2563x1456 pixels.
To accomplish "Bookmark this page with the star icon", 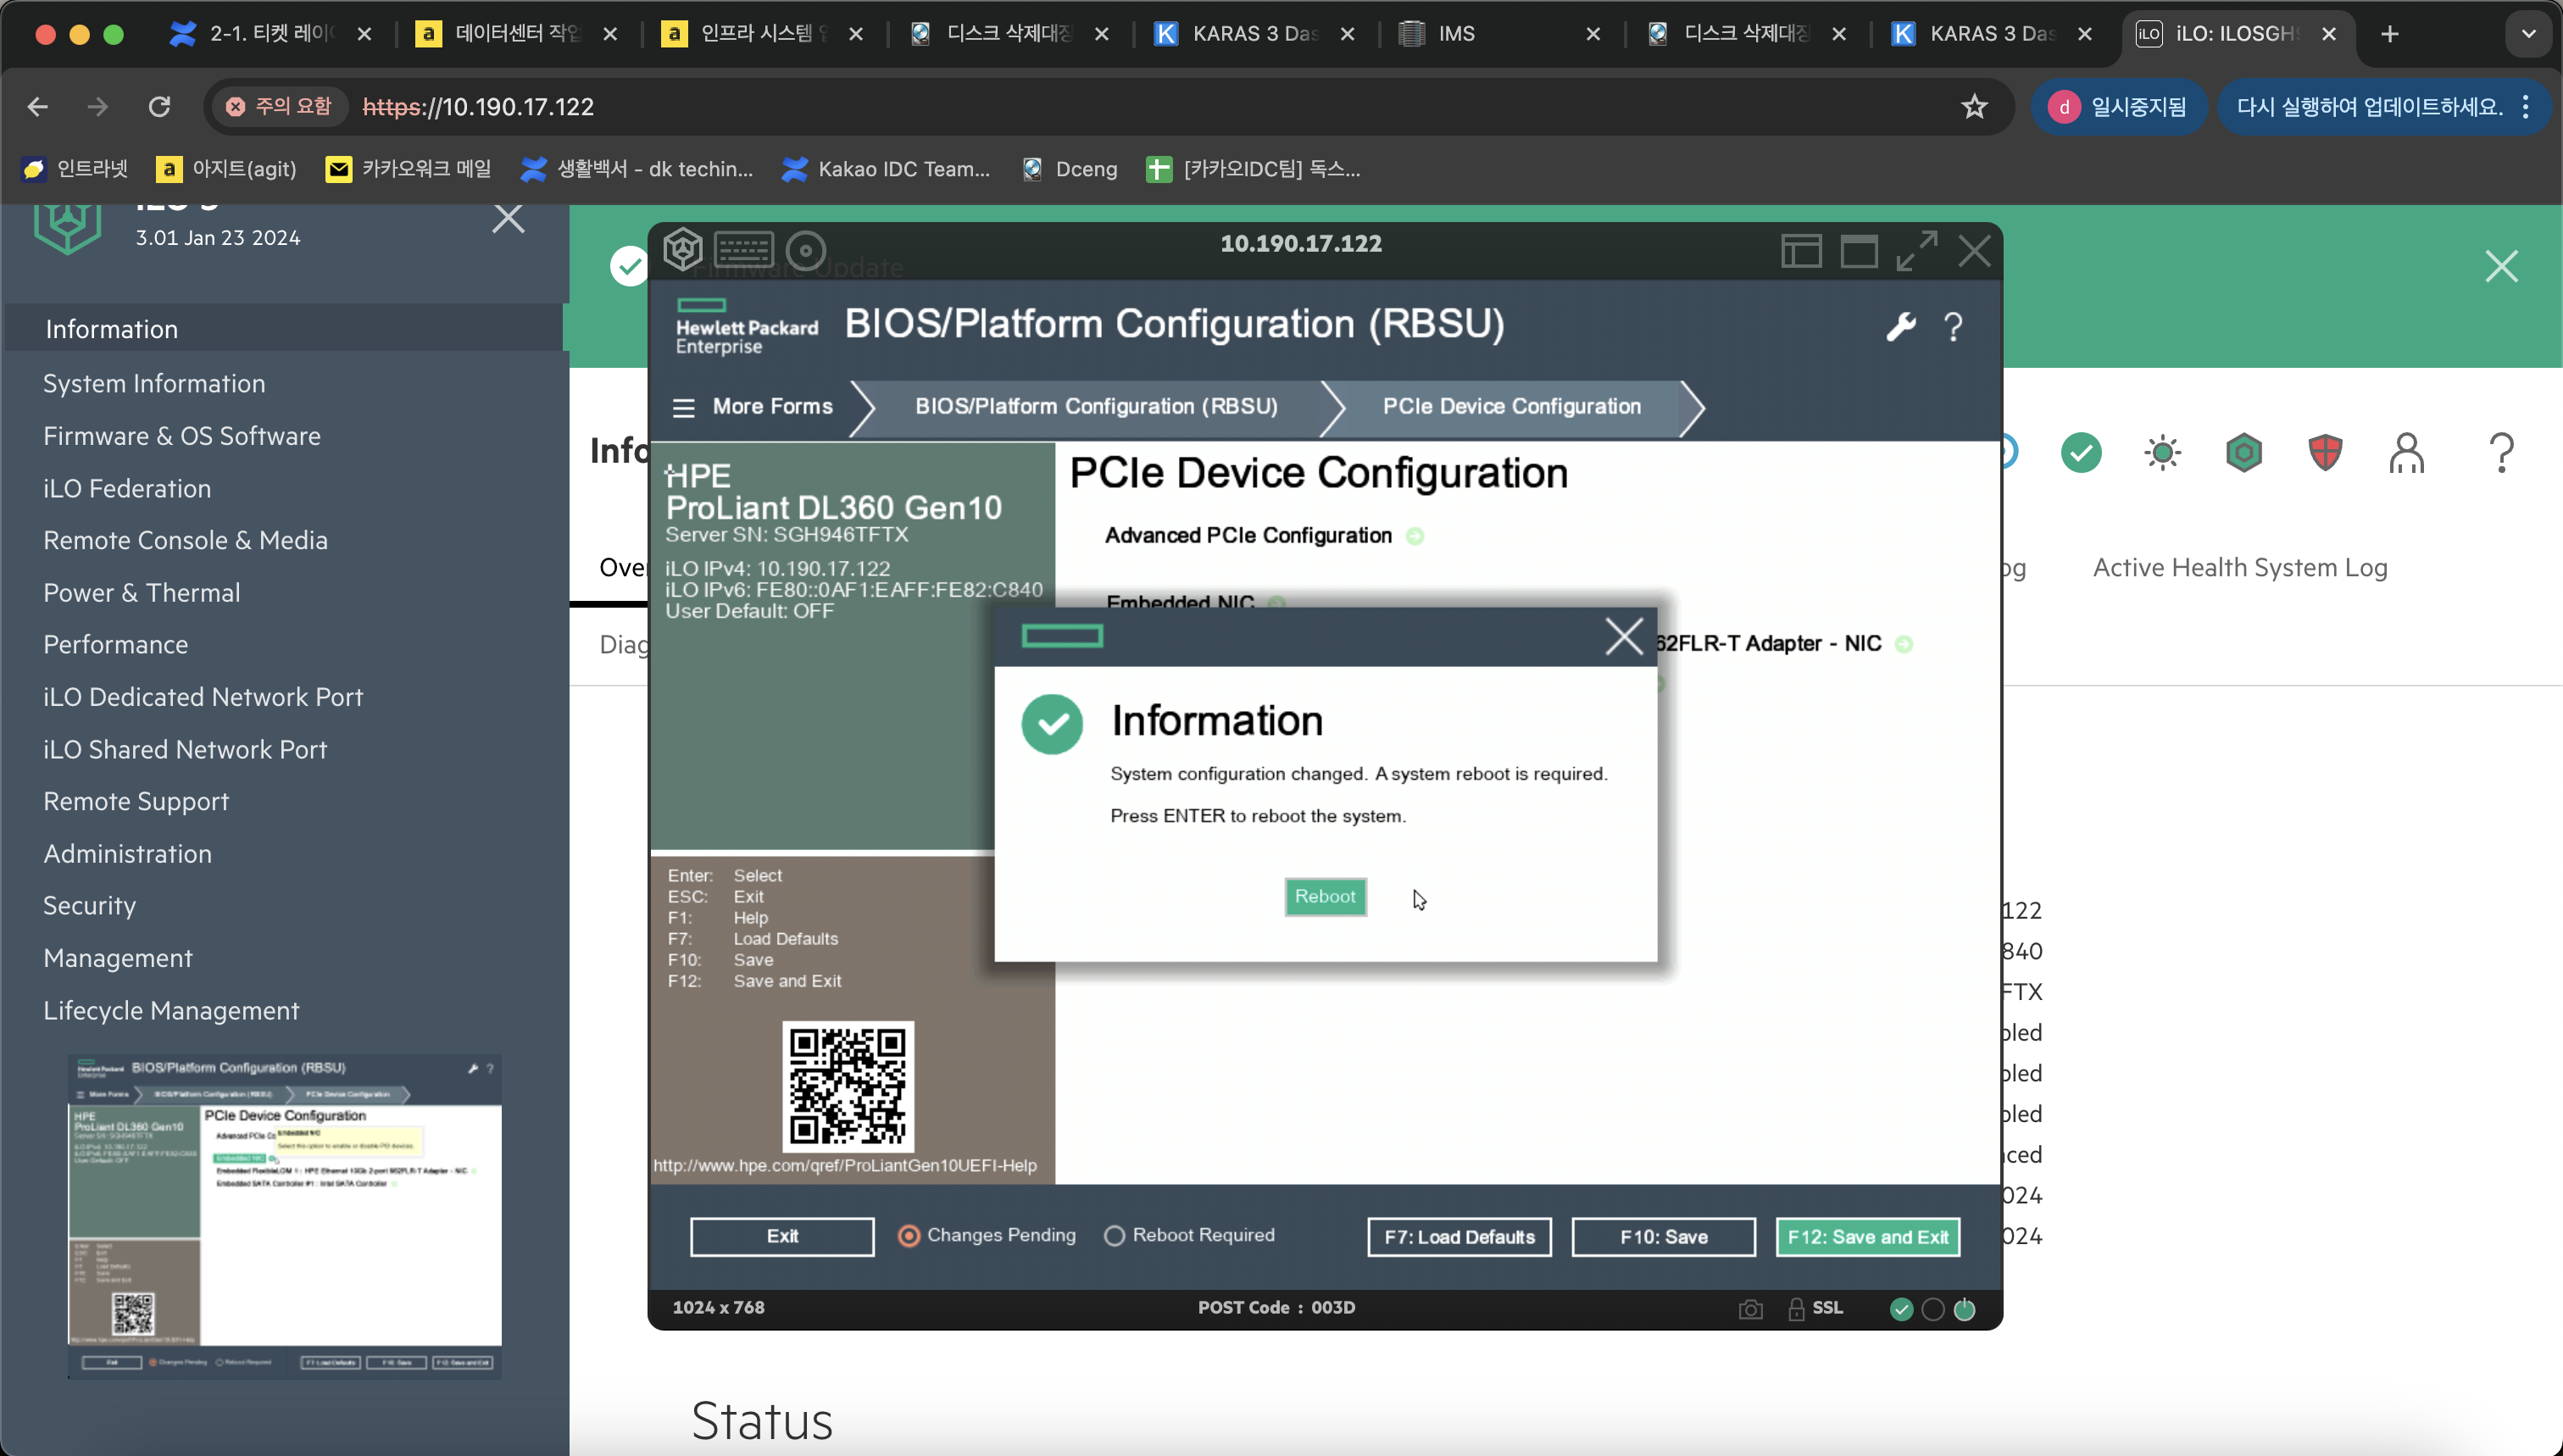I will (1973, 107).
